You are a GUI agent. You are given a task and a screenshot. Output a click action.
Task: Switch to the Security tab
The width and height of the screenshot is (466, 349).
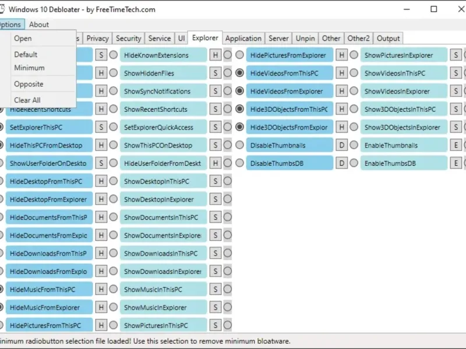(128, 38)
